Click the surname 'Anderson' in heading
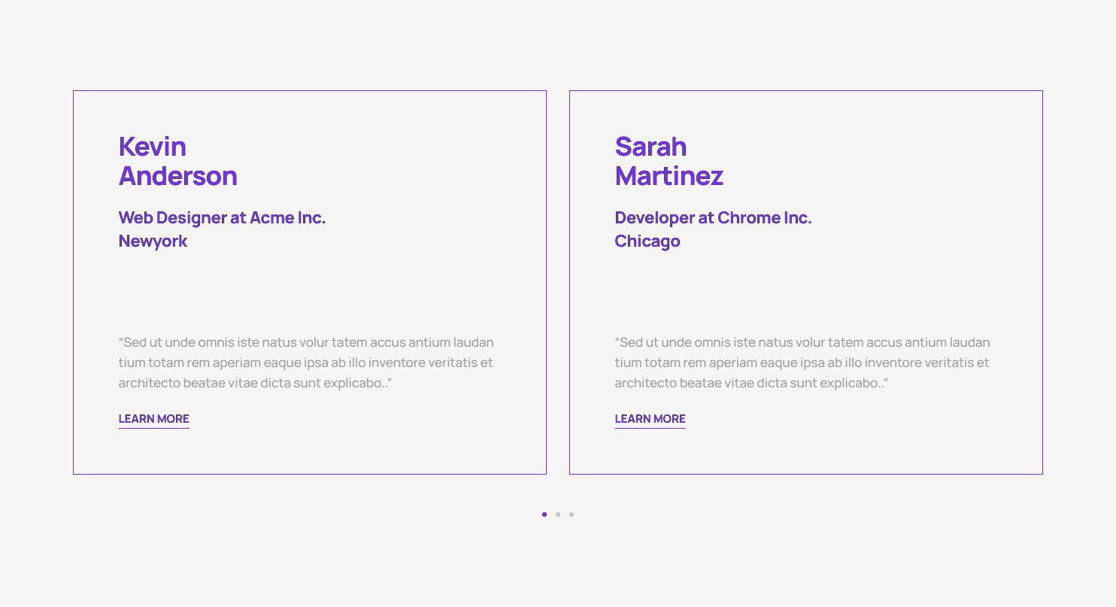1116x607 pixels. click(178, 176)
